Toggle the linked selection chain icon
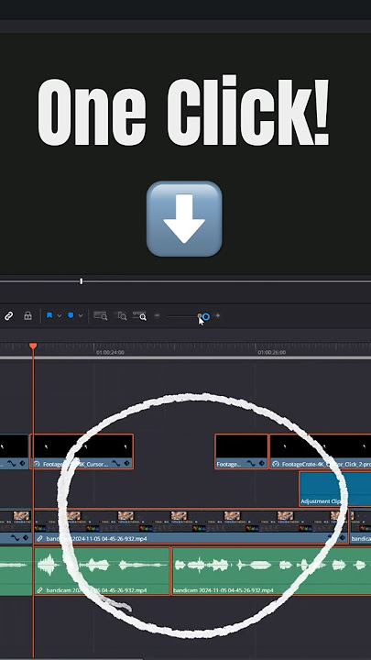 (8, 316)
